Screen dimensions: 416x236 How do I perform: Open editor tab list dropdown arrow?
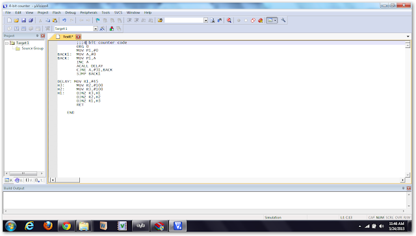[408, 36]
